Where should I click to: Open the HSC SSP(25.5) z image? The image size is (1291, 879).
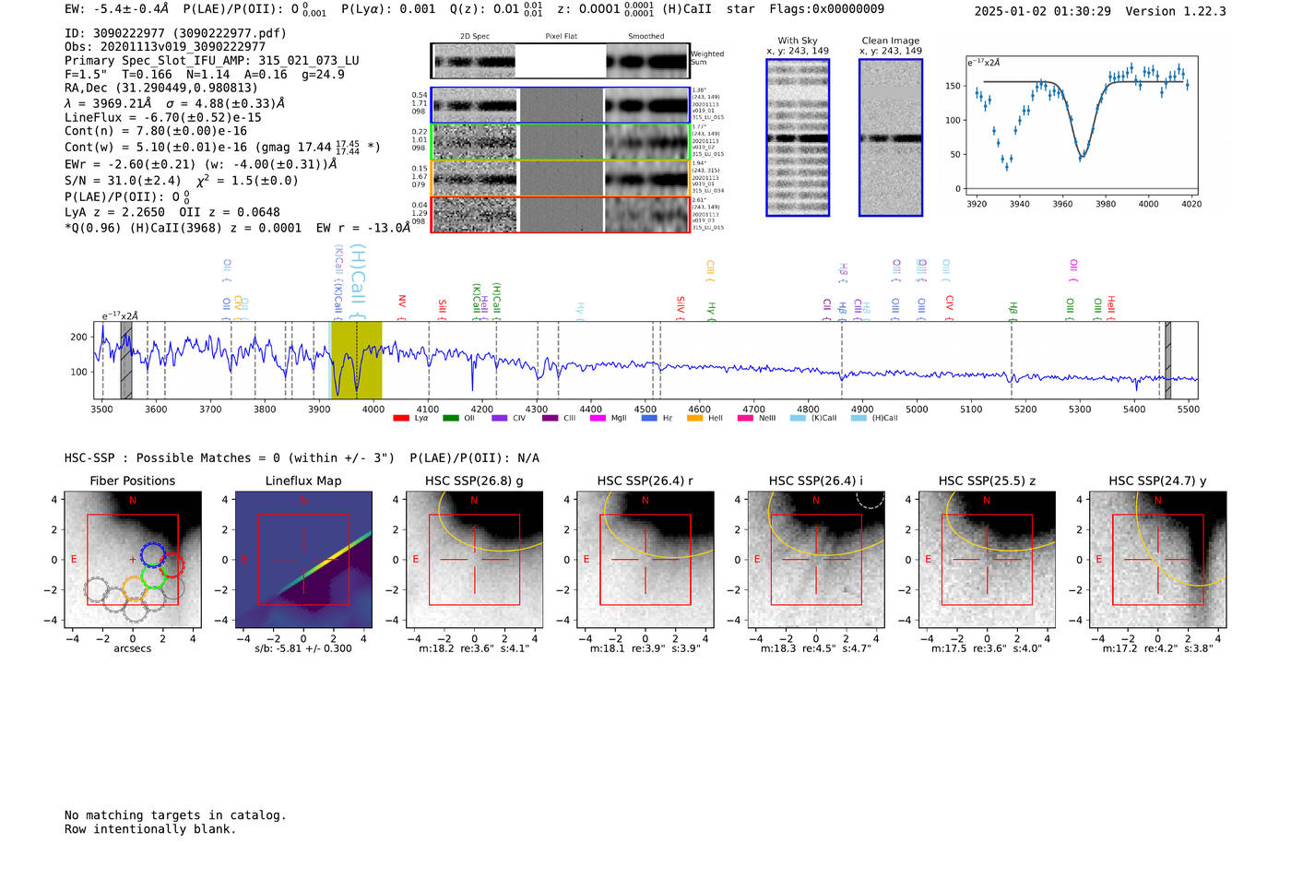987,560
